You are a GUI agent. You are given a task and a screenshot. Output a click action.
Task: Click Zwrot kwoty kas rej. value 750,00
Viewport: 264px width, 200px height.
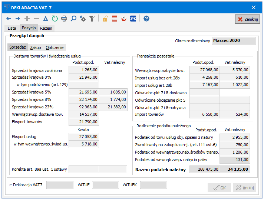(x=235, y=145)
